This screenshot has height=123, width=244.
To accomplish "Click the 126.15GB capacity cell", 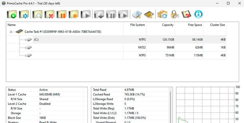I will tap(168, 40).
